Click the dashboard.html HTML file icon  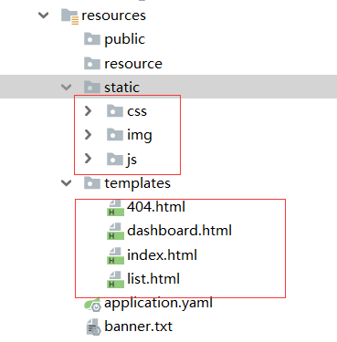click(115, 232)
